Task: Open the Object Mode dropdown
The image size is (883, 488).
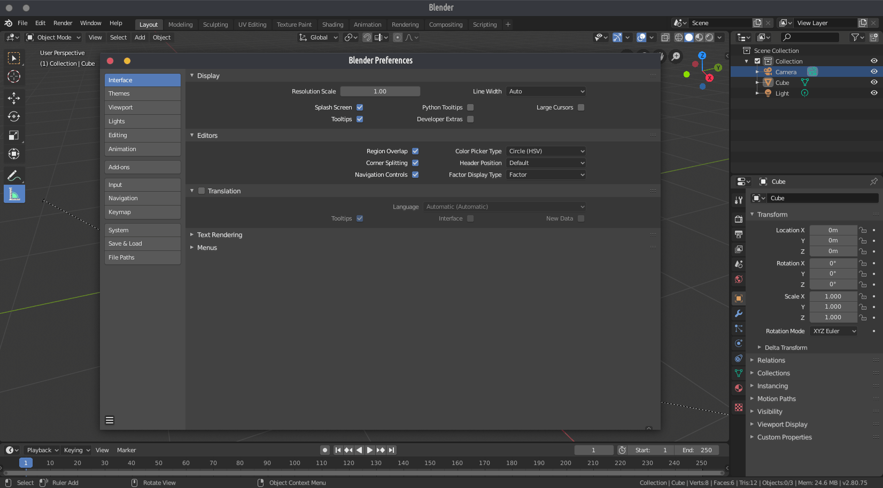Action: (53, 37)
